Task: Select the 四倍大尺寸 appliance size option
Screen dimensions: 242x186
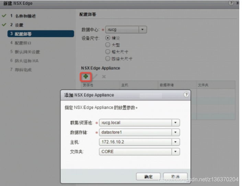Action: click(x=107, y=58)
